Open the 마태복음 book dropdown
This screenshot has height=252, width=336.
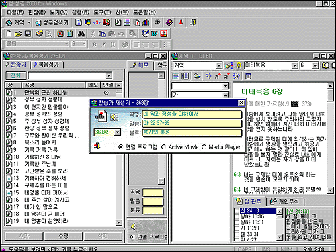tap(295, 66)
